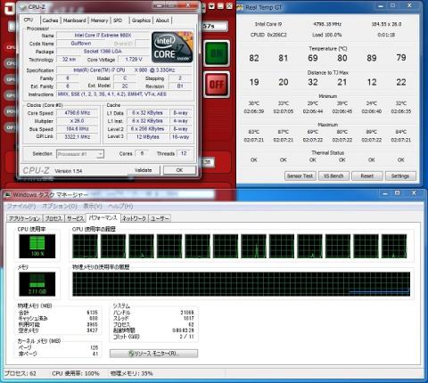Click the Level 3 cache value '12 MBytes'
This screenshot has width=428, height=383.
[x=148, y=137]
